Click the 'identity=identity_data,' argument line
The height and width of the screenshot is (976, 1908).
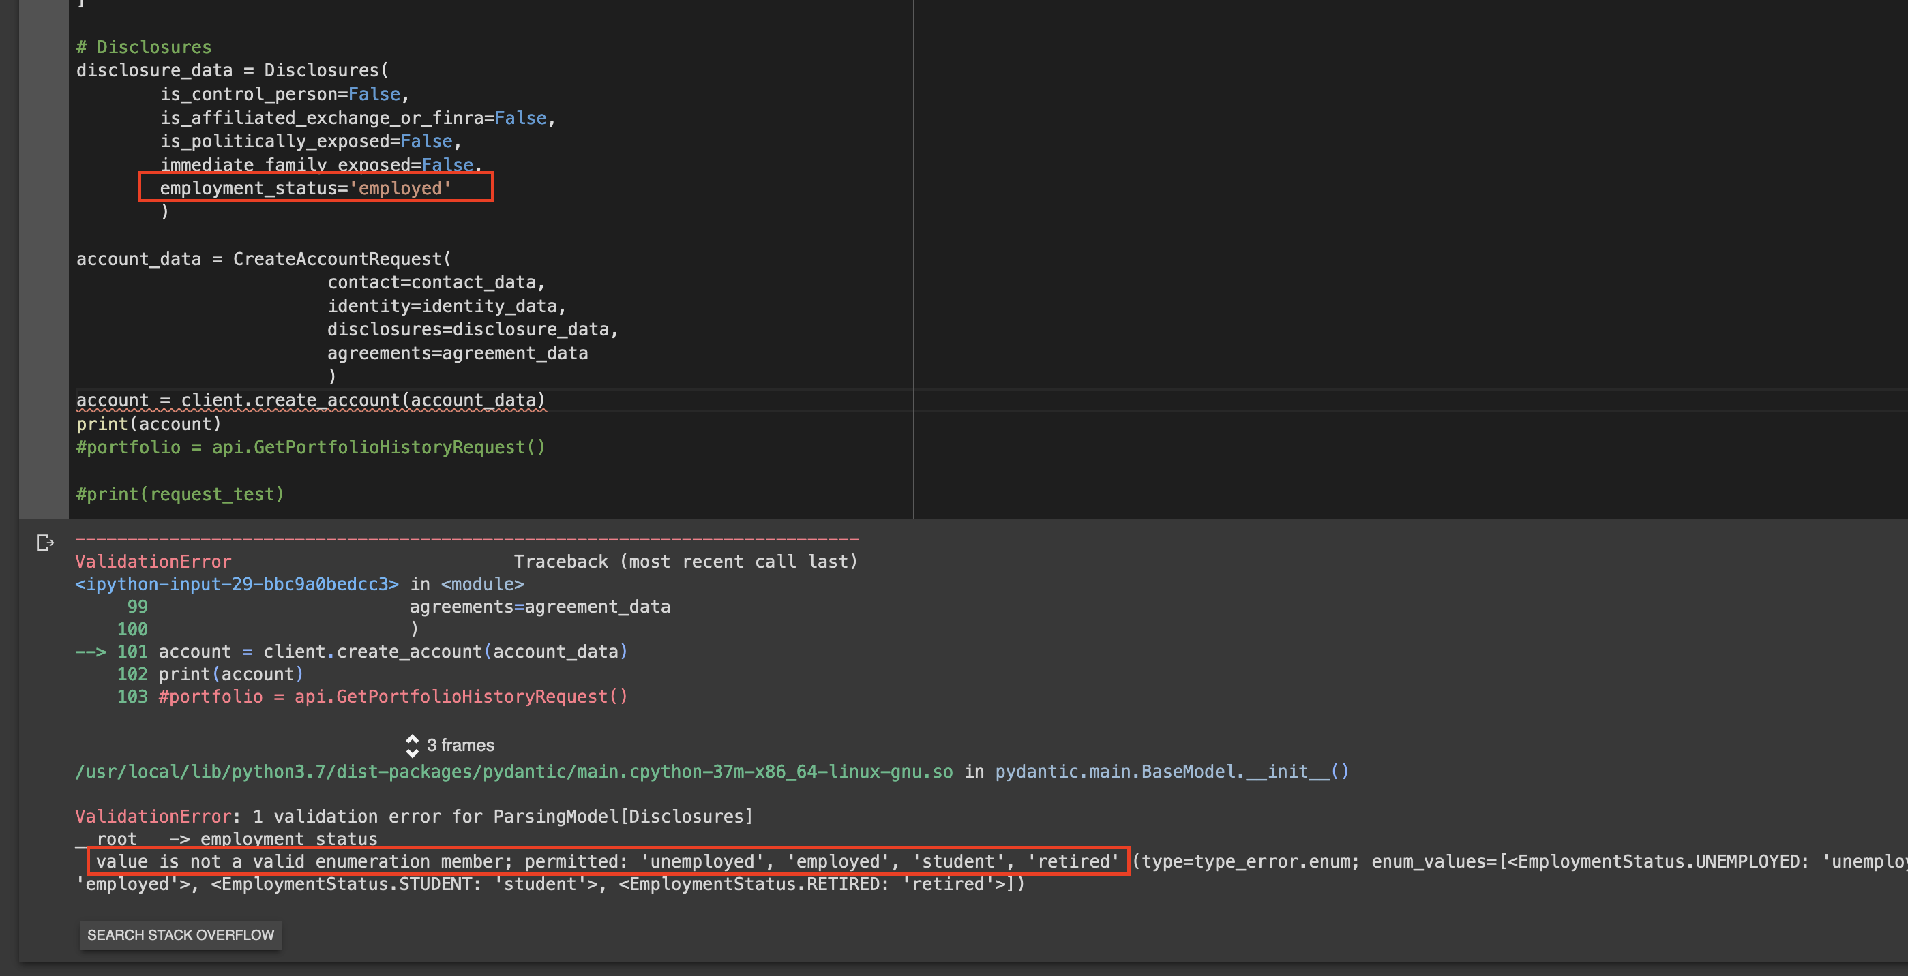(447, 306)
